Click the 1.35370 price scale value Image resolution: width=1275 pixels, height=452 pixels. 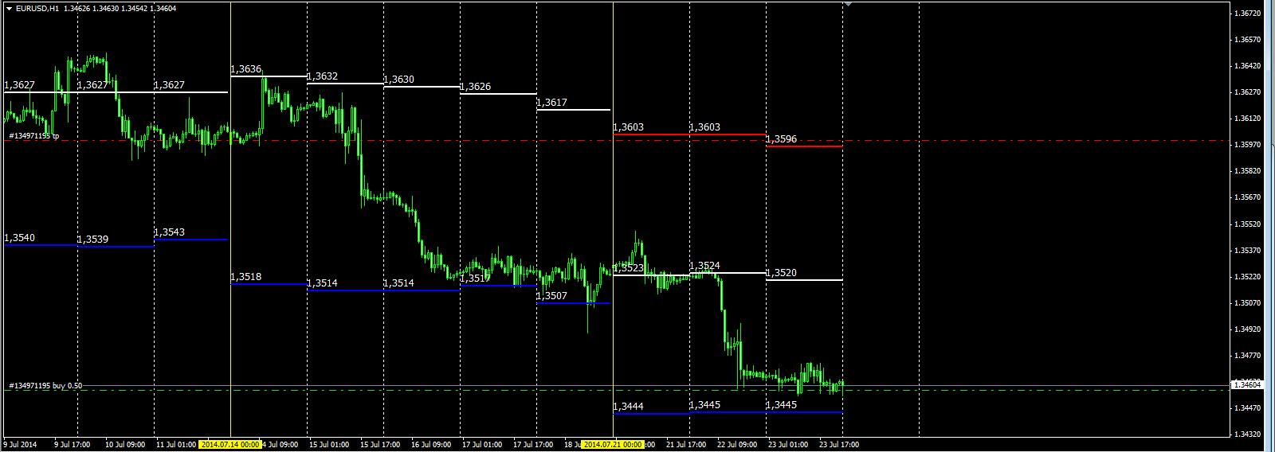(1248, 251)
